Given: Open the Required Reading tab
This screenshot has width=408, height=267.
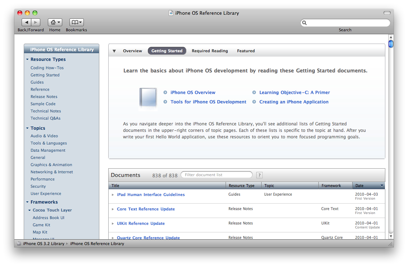Looking at the screenshot, I should pos(210,51).
